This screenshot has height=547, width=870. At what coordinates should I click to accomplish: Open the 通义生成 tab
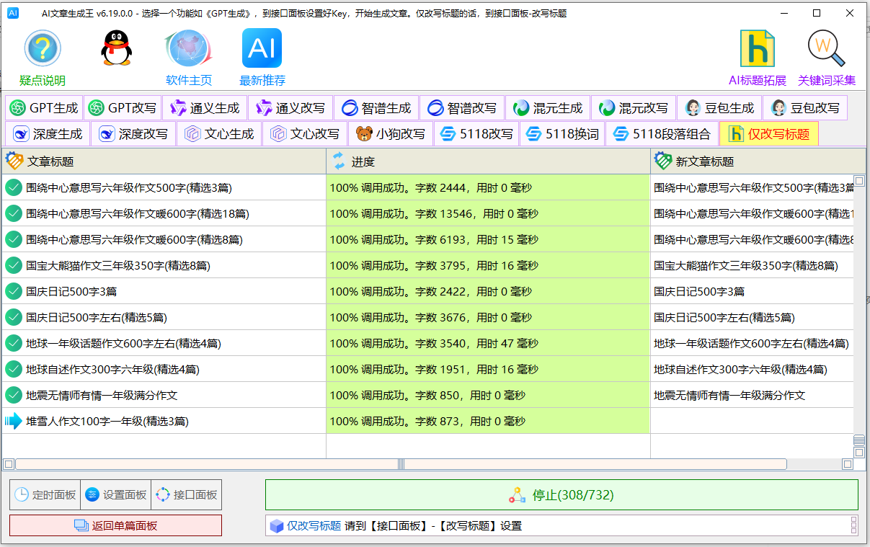click(x=205, y=108)
